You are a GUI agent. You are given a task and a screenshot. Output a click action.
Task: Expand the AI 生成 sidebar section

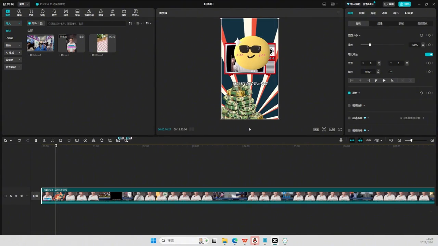click(13, 53)
